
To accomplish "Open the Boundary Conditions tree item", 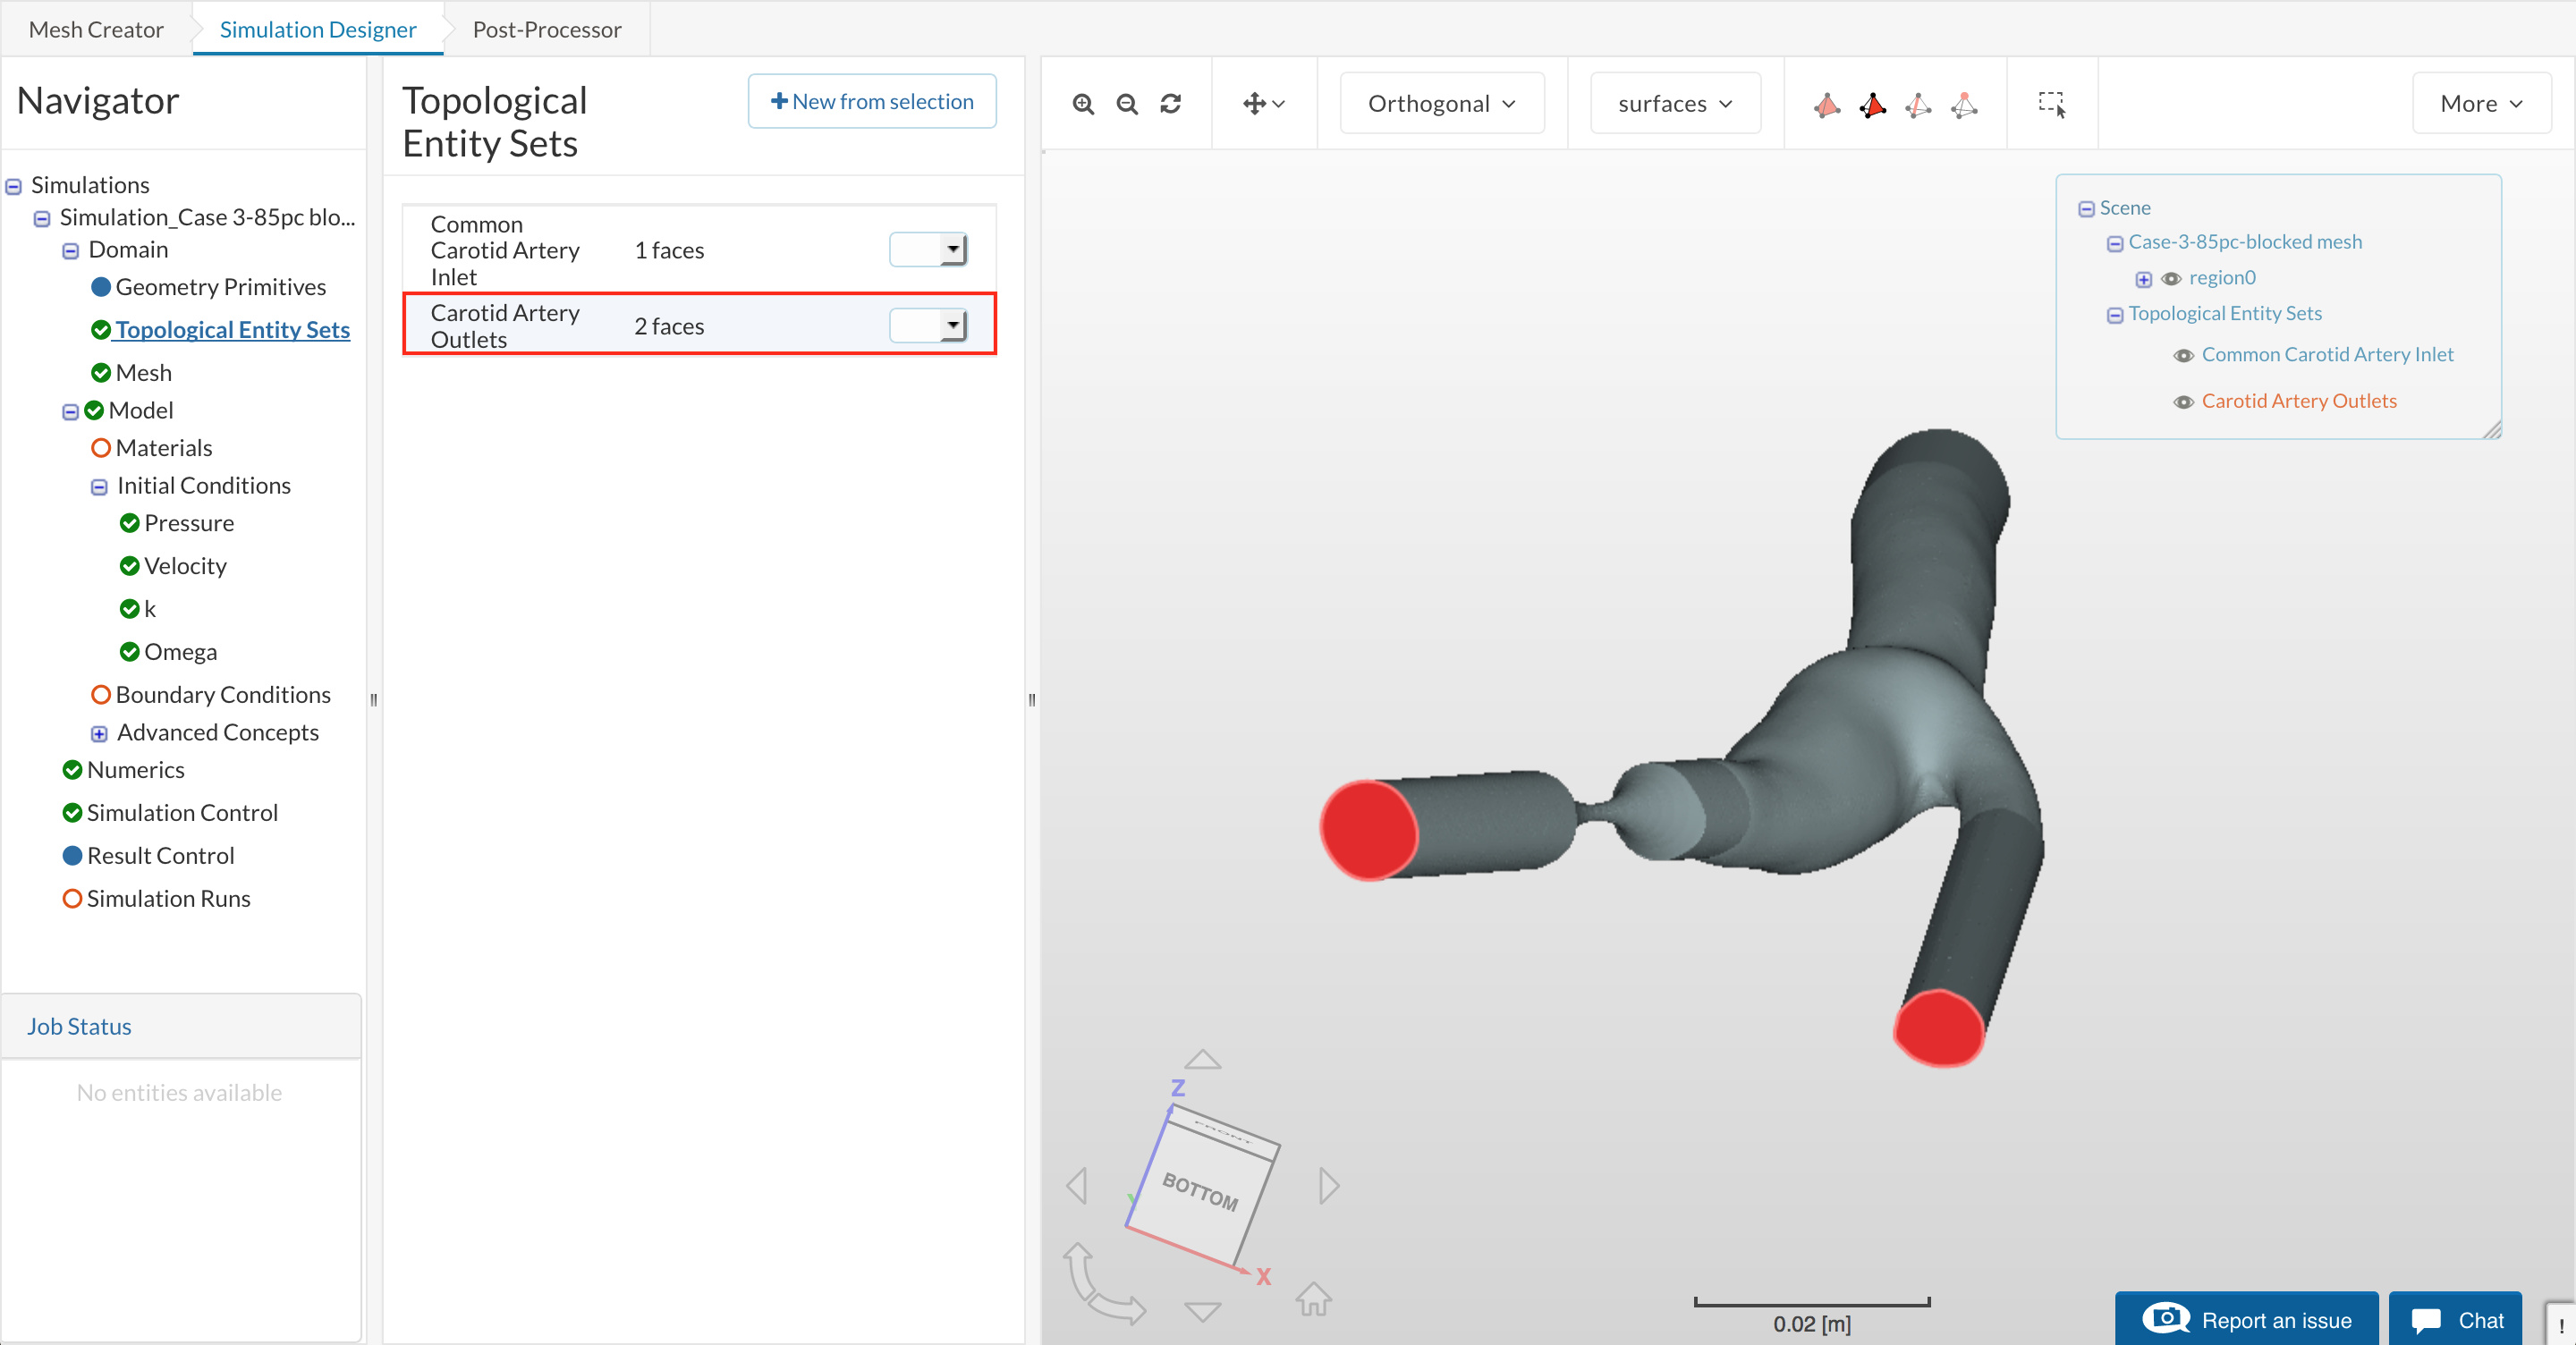I will coord(222,694).
